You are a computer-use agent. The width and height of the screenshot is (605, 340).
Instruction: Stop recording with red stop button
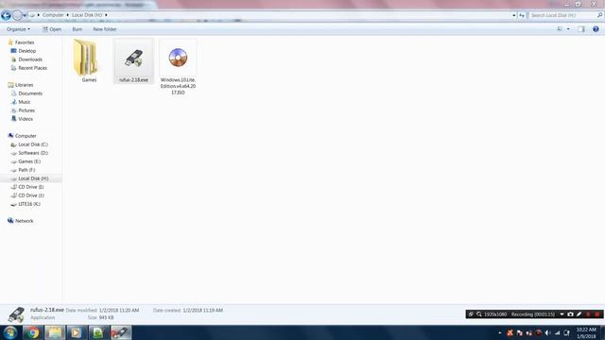click(596, 314)
